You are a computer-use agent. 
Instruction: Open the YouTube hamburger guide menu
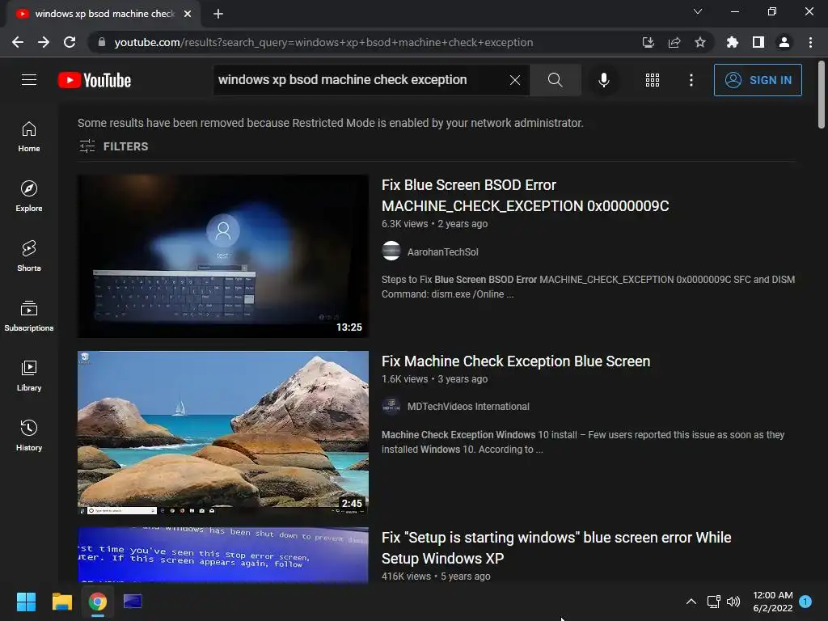(x=29, y=80)
